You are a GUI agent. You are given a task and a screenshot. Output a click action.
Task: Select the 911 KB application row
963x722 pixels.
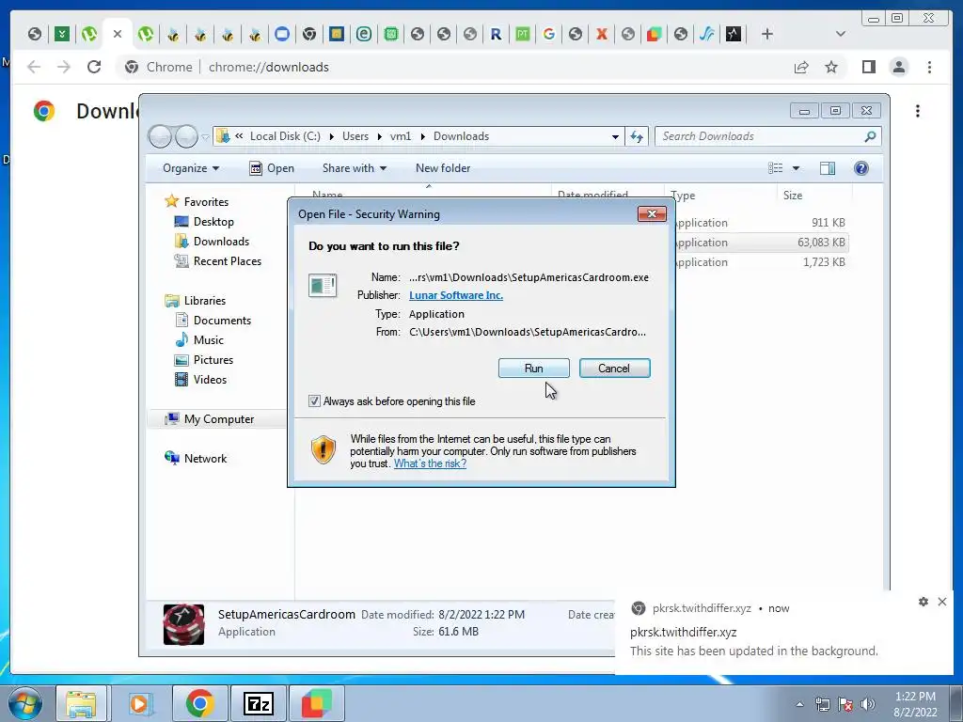coord(760,223)
